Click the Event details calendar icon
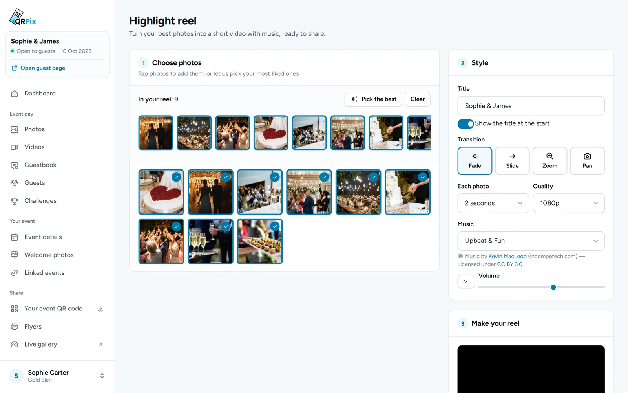Viewport: 628px width, 393px height. coord(15,237)
